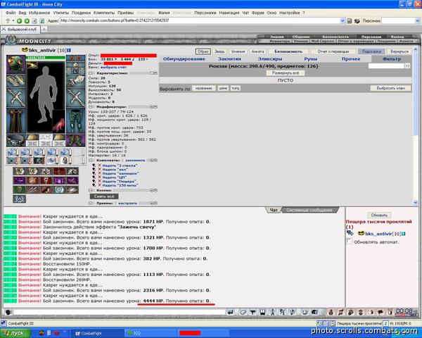
Task: Open the address bar dropdown arrow
Action: click(x=343, y=20)
